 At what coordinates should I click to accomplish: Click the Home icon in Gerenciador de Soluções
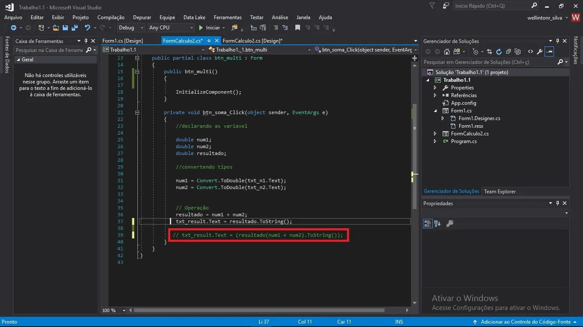(446, 52)
